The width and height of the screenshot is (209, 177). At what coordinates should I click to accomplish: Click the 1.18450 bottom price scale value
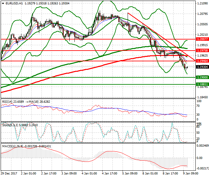(x=202, y=97)
